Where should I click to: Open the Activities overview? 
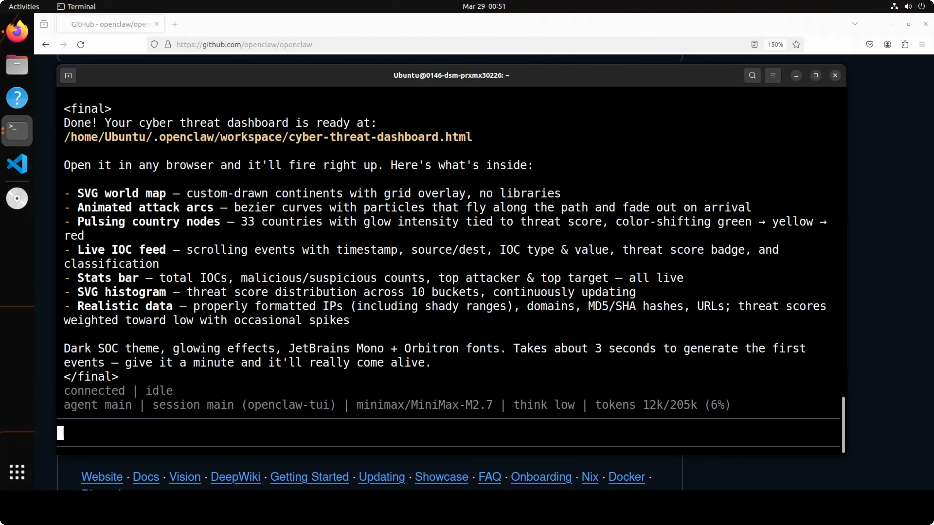point(24,7)
